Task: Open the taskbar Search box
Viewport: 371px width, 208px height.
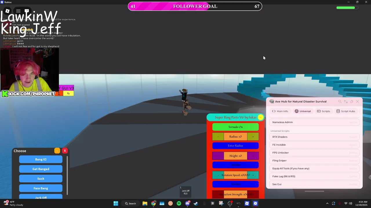Action: 130,203
